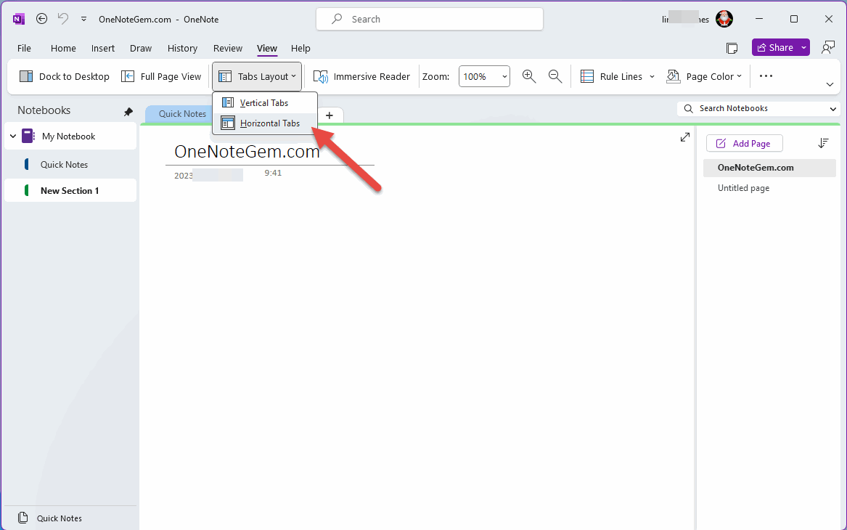847x530 pixels.
Task: Switch to the History tab
Action: [x=182, y=48]
